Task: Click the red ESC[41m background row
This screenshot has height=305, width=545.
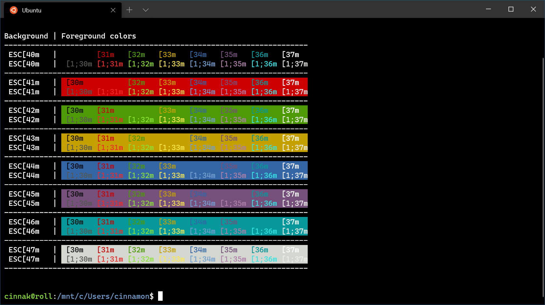Action: click(x=184, y=87)
